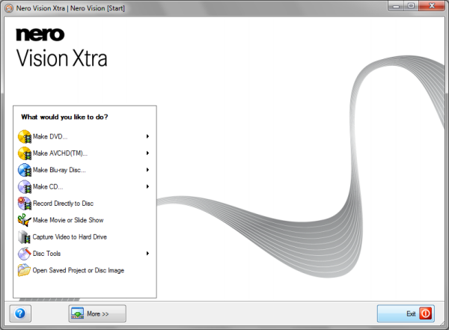Click the Make AVCHD disc icon
This screenshot has height=330, width=449.
click(x=24, y=153)
